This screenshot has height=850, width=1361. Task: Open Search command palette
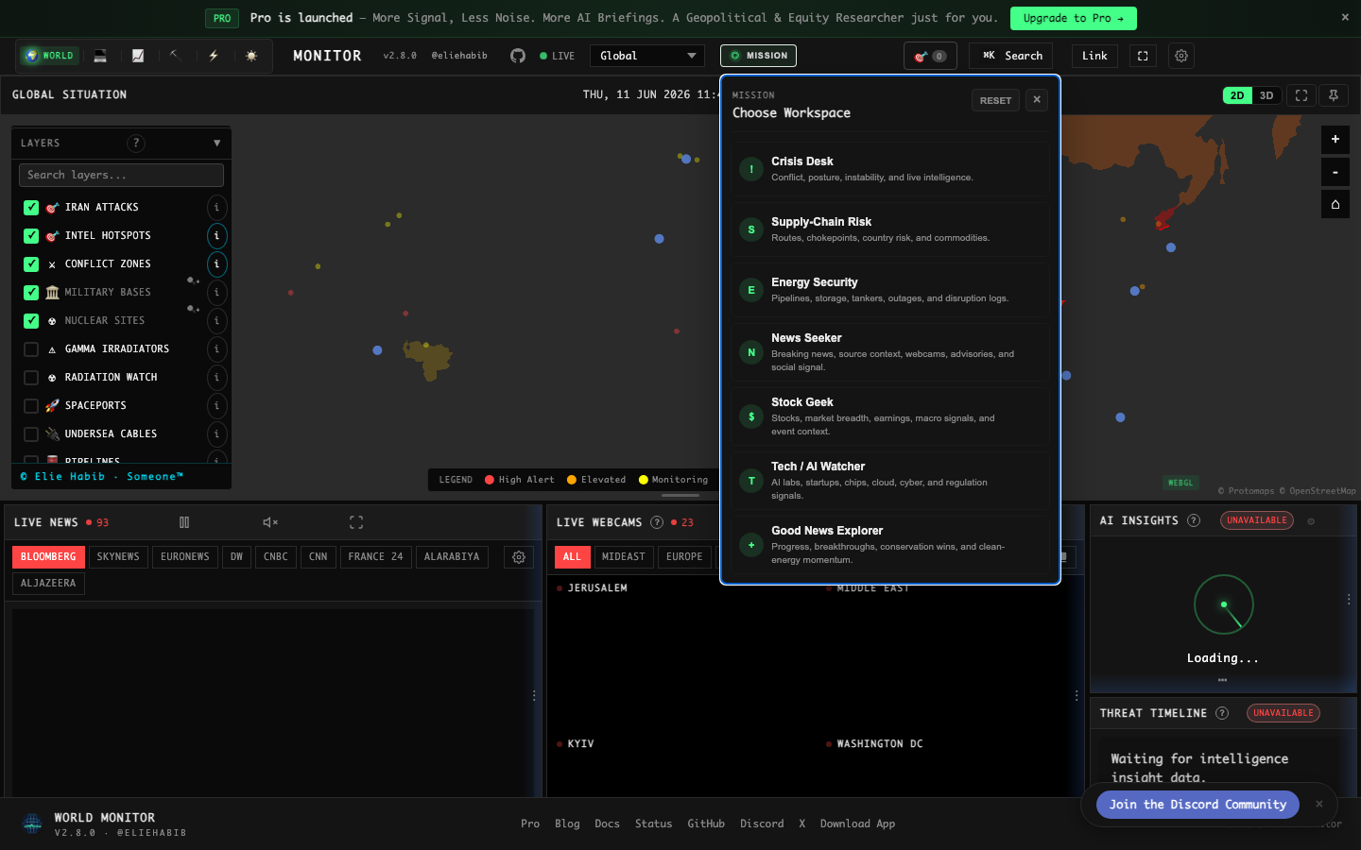1011,56
